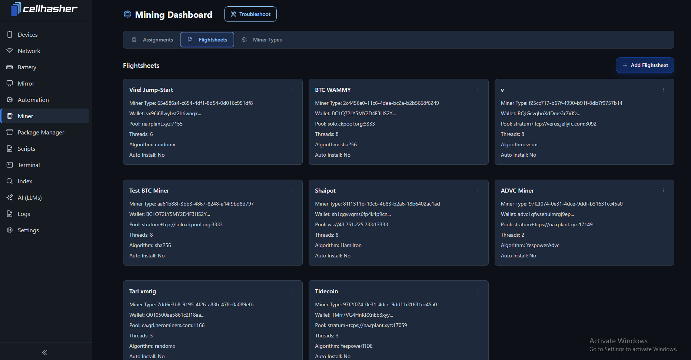Click the cellhasher logo

coord(44,9)
